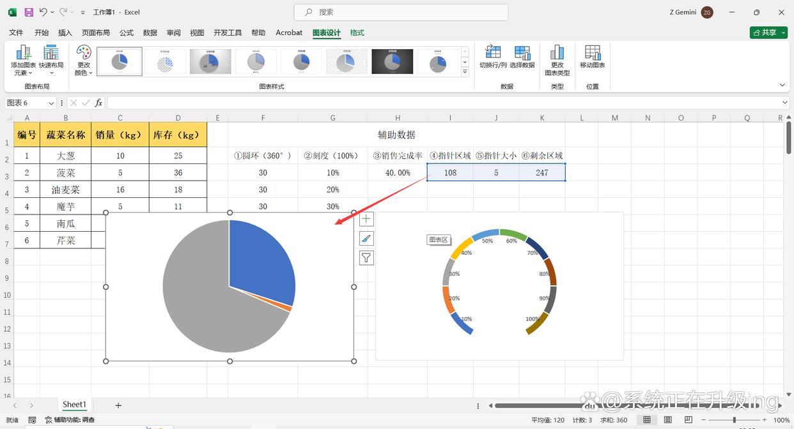Add a new sheet with plus button

click(118, 405)
